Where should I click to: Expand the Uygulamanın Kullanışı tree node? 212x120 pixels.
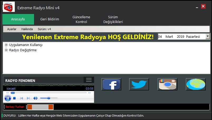pos(6,45)
